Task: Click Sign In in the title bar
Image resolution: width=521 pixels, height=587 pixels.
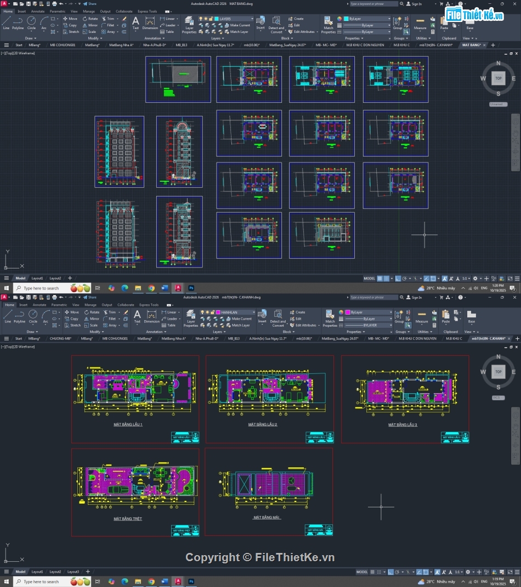Action: tap(416, 3)
